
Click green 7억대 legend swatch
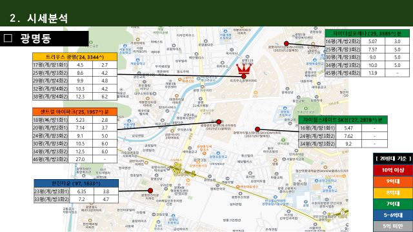point(393,204)
